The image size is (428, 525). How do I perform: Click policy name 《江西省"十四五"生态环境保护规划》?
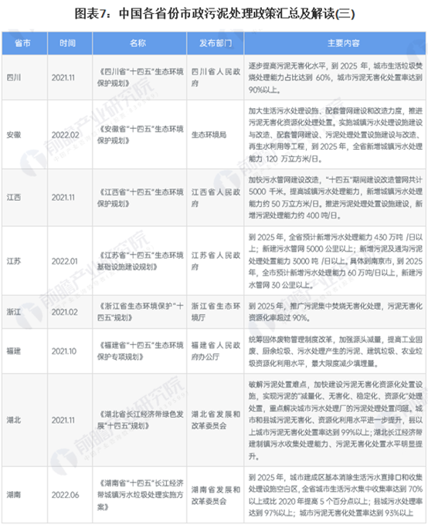point(140,198)
